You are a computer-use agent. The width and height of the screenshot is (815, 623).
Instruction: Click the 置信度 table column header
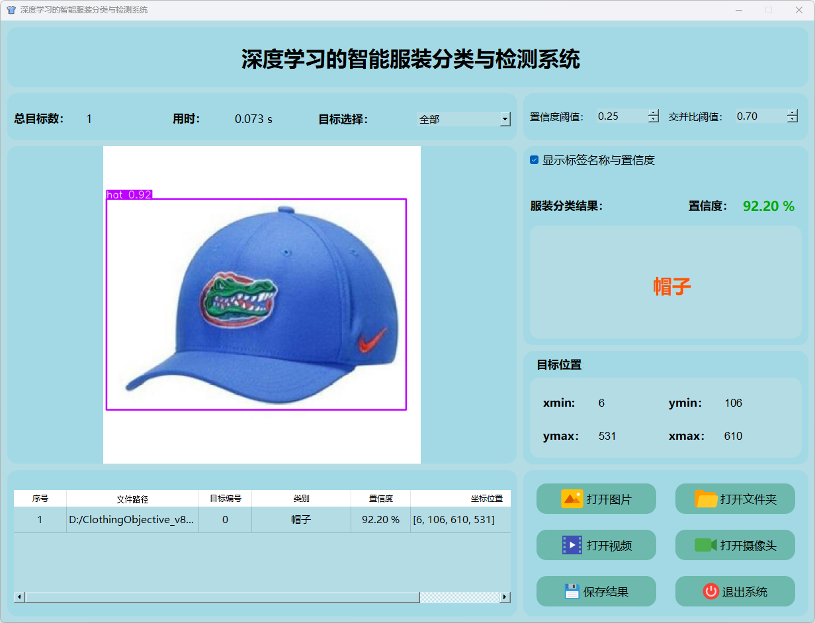tap(381, 499)
